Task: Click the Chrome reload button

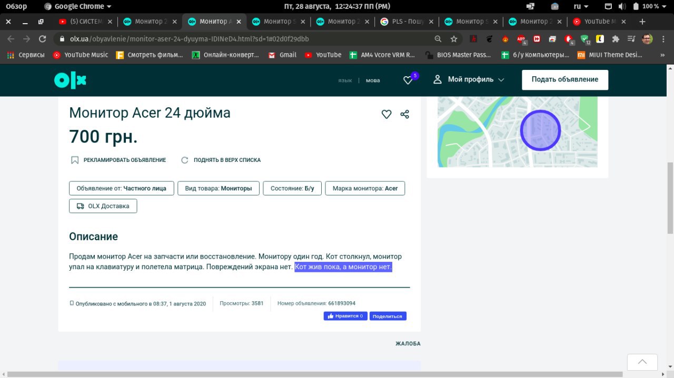Action: 43,39
